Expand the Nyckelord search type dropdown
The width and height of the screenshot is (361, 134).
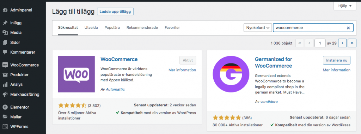[x=258, y=28]
